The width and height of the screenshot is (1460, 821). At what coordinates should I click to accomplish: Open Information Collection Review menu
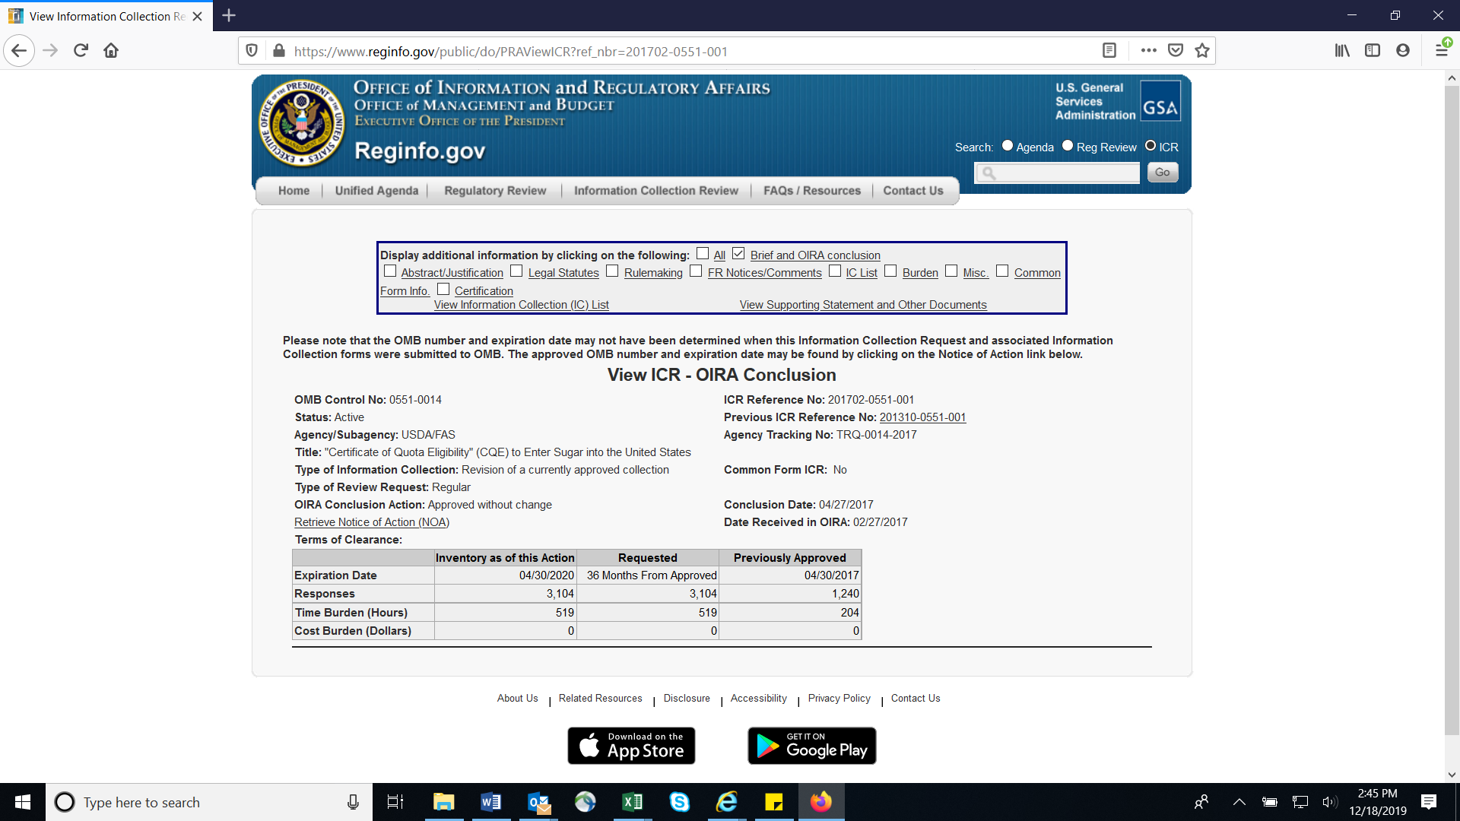pos(655,191)
